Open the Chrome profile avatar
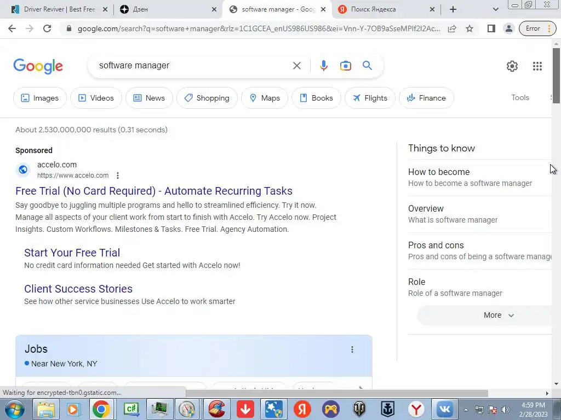 [x=508, y=28]
